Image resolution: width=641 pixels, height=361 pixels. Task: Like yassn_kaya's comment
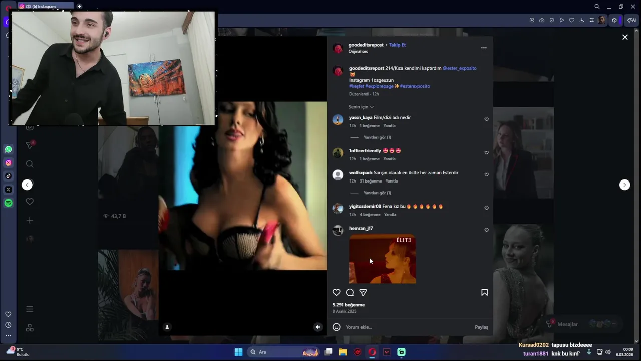486,119
